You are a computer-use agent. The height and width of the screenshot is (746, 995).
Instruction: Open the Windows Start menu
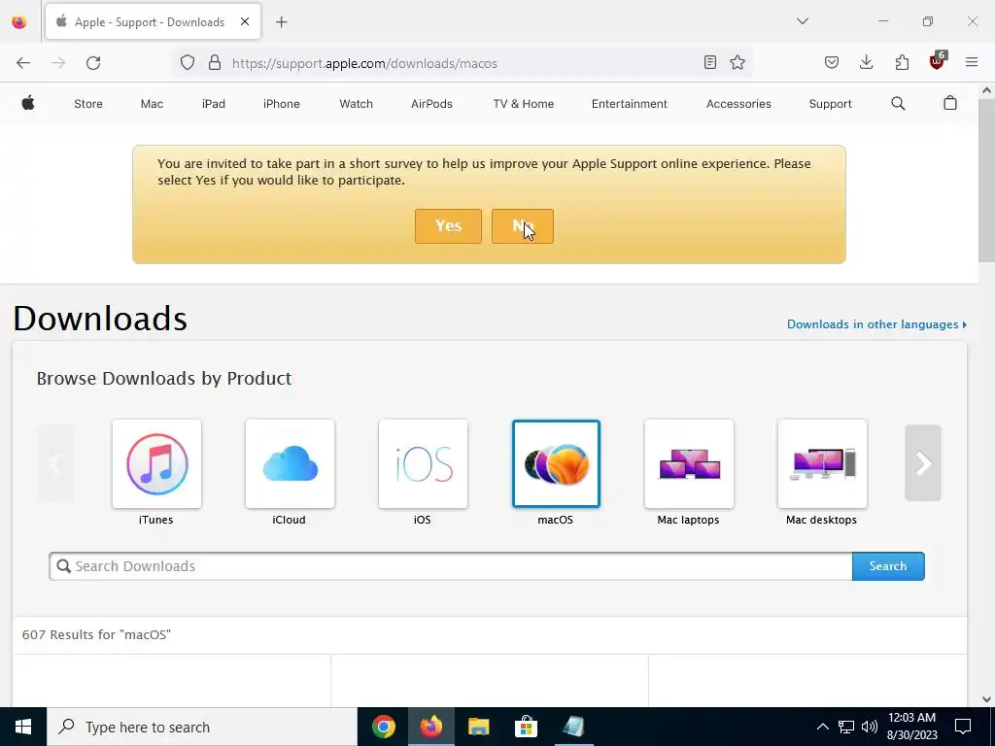(23, 727)
